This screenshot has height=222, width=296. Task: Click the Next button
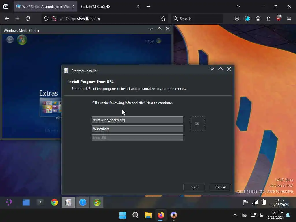194,187
